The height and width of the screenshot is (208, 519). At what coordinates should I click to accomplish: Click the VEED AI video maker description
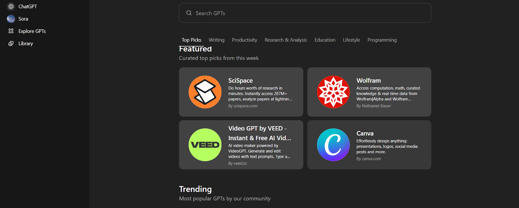pyautogui.click(x=259, y=151)
